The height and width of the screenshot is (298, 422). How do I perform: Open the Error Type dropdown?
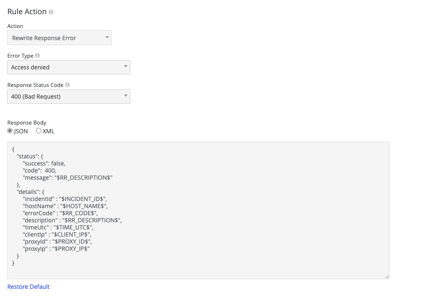pyautogui.click(x=69, y=67)
